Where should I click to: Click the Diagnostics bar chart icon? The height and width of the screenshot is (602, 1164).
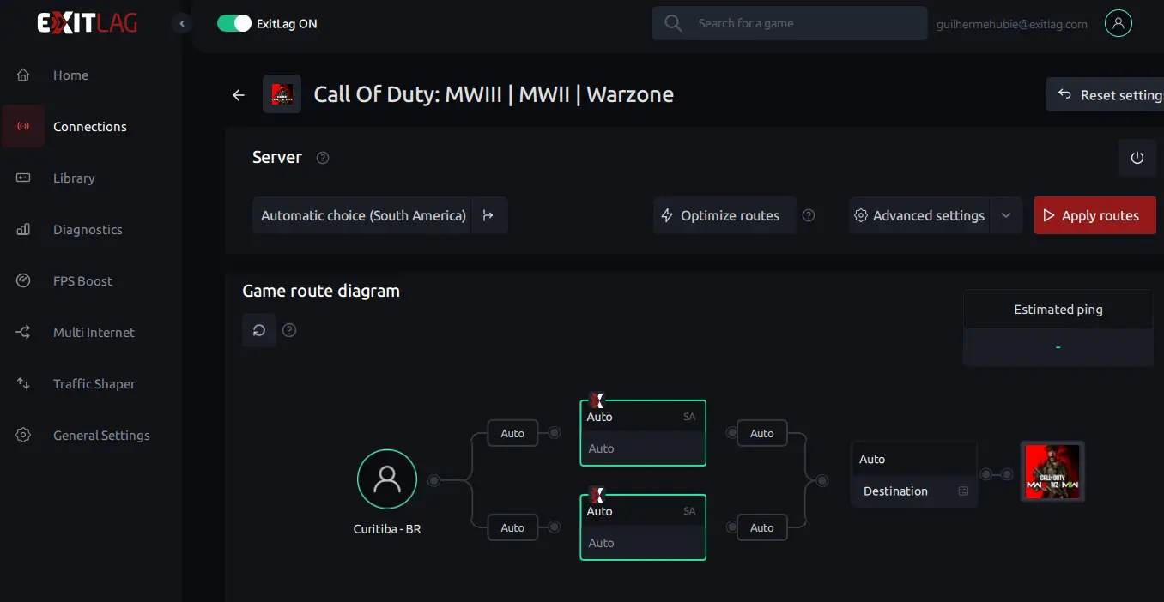point(23,229)
